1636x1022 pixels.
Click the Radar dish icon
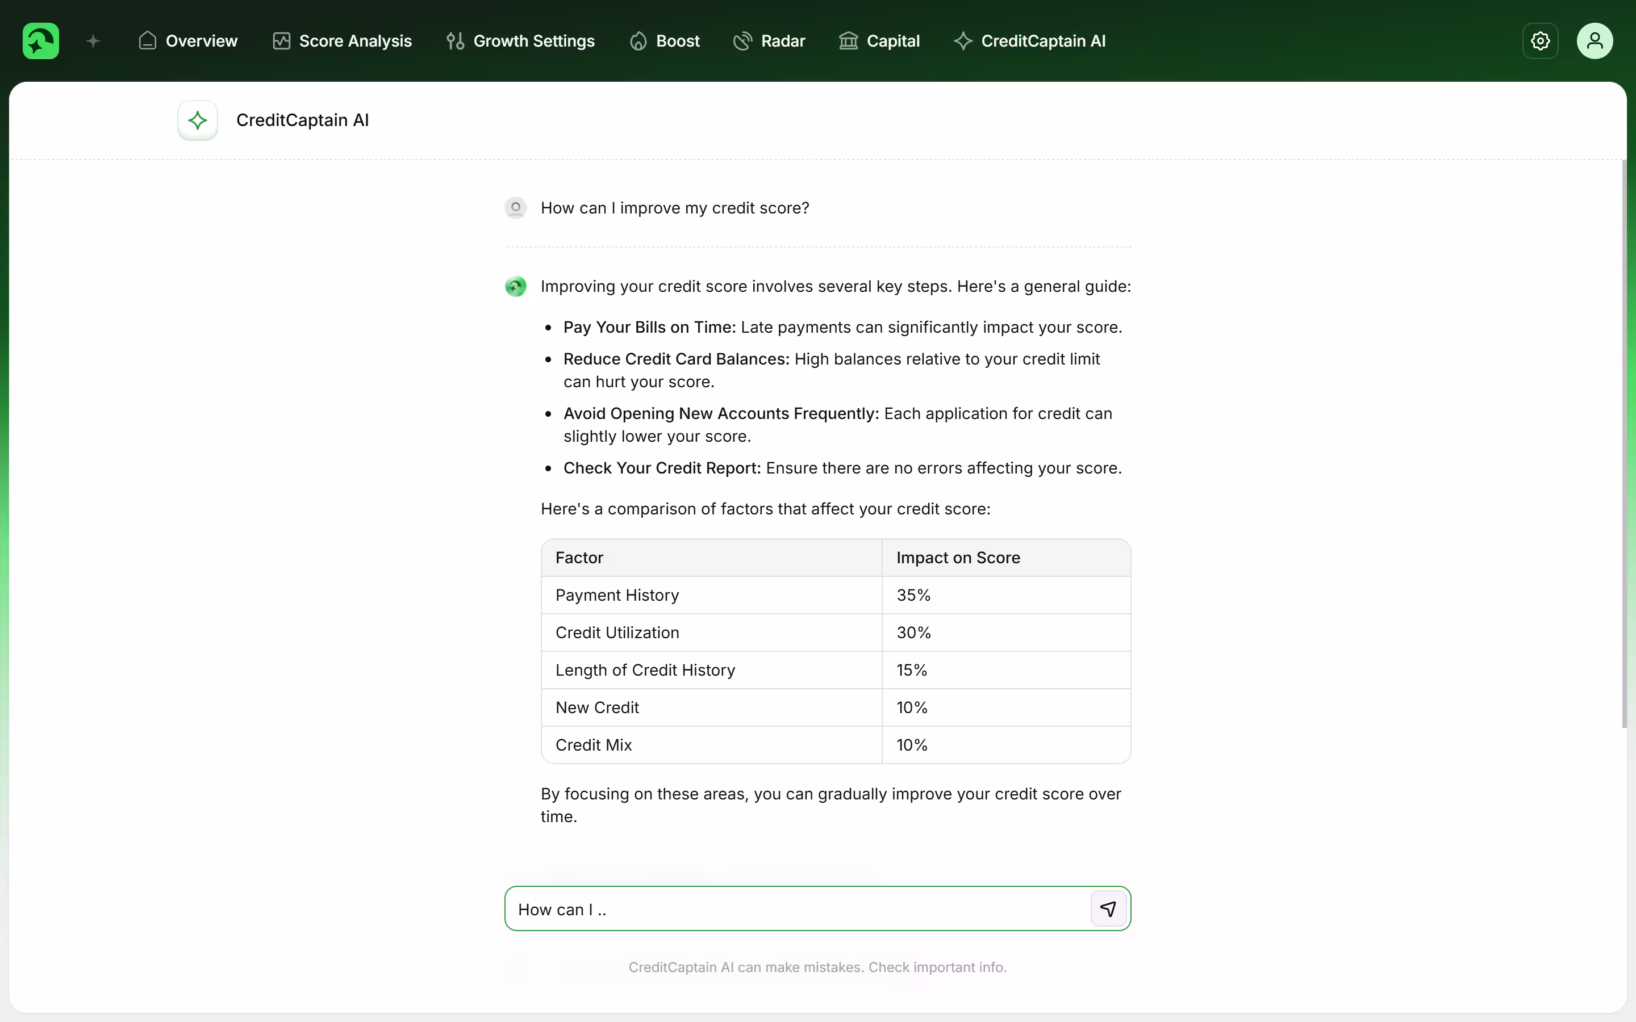point(742,41)
